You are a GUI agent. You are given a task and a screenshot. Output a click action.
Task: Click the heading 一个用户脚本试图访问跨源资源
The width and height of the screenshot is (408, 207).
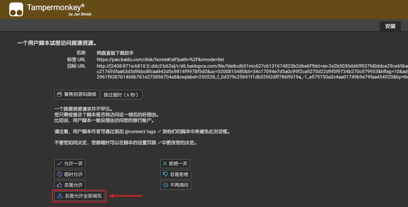[57, 43]
